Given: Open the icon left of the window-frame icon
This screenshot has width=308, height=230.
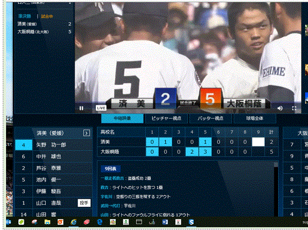Looking at the screenshot, I should point(126,222).
